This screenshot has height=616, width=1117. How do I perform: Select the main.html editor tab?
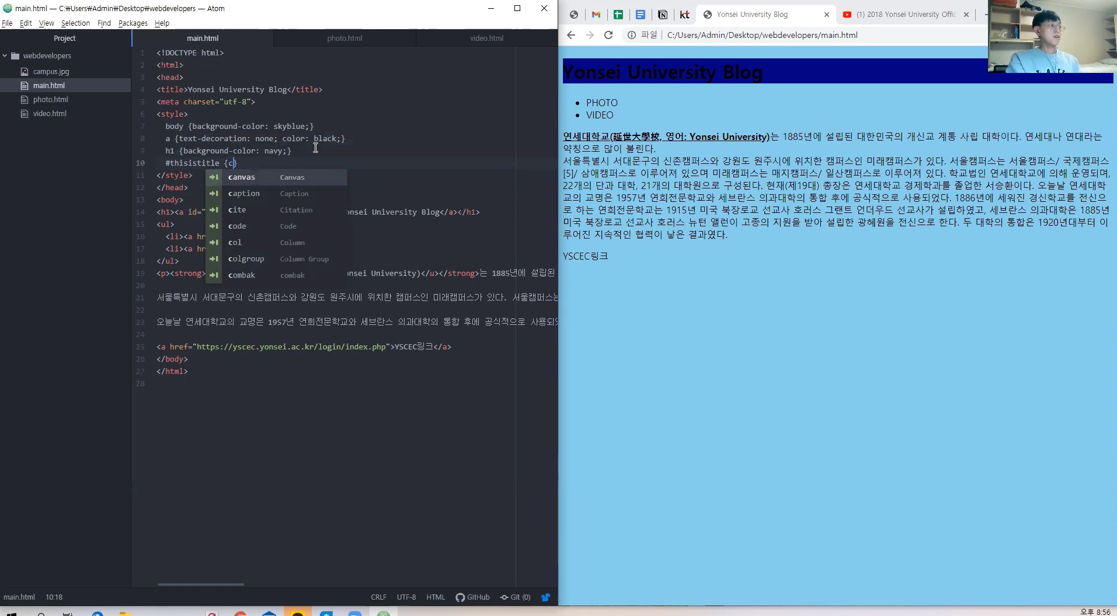[203, 38]
